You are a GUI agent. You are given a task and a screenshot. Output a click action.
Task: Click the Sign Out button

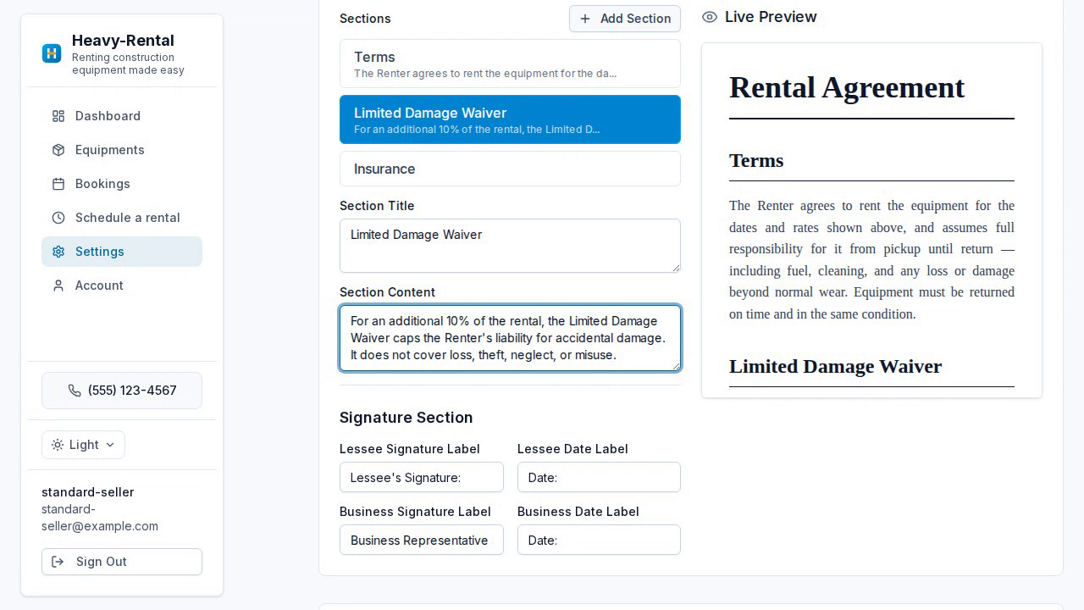click(x=122, y=562)
